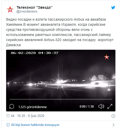Click the Twitter bird logo
The image size is (120, 129).
tap(113, 8)
